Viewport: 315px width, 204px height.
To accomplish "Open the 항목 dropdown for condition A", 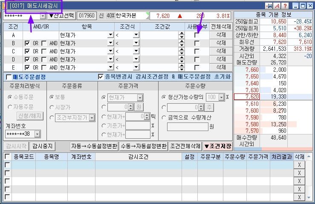I will click(x=110, y=35).
